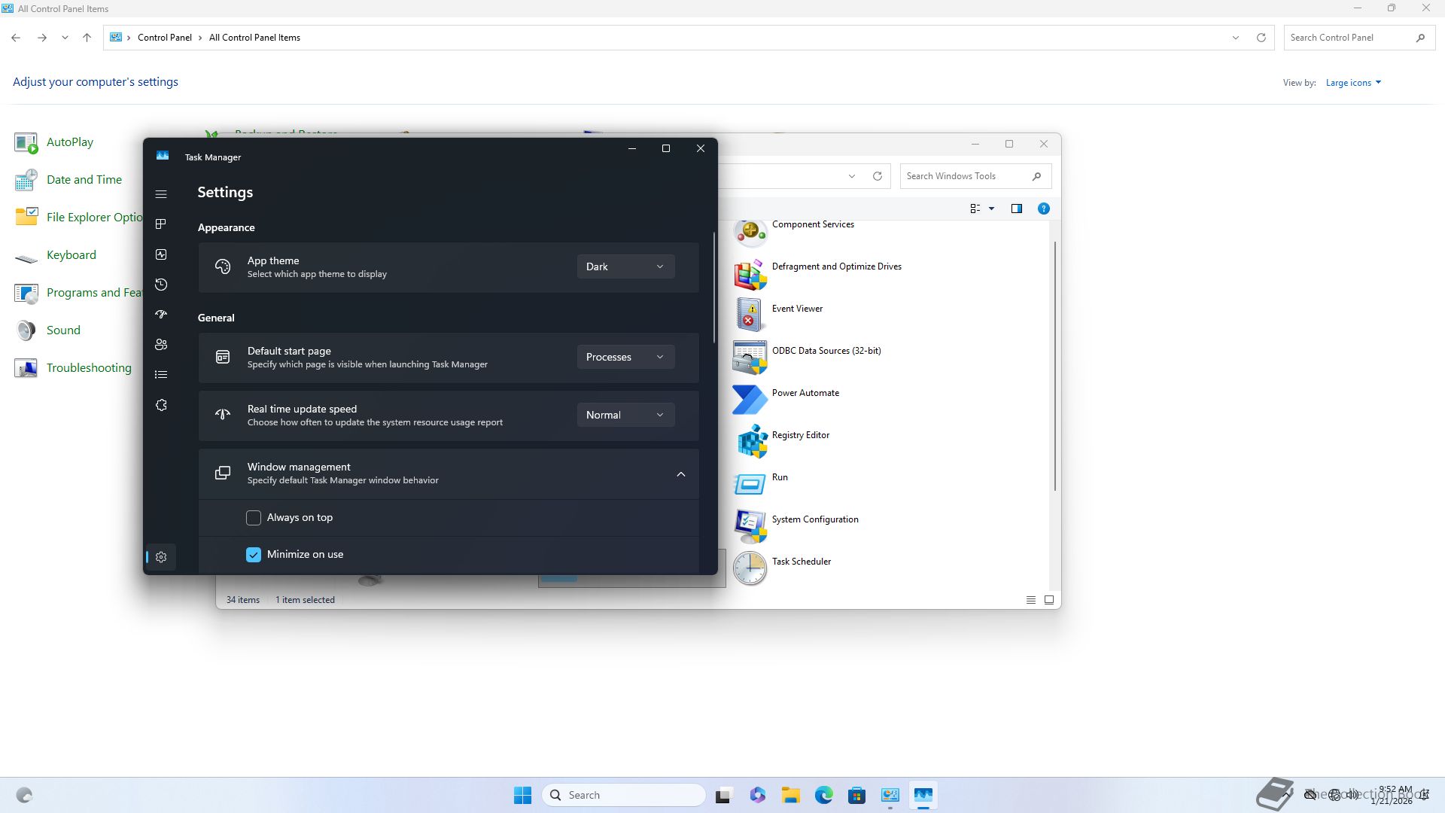1445x813 pixels.
Task: Open Microsoft Edge from the taskbar
Action: click(823, 795)
